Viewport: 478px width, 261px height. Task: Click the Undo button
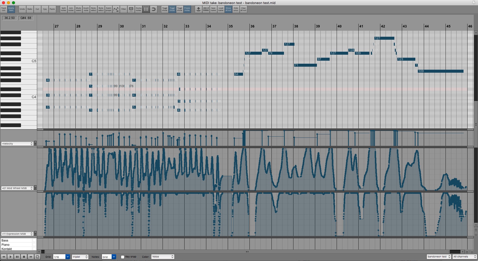coord(22,9)
